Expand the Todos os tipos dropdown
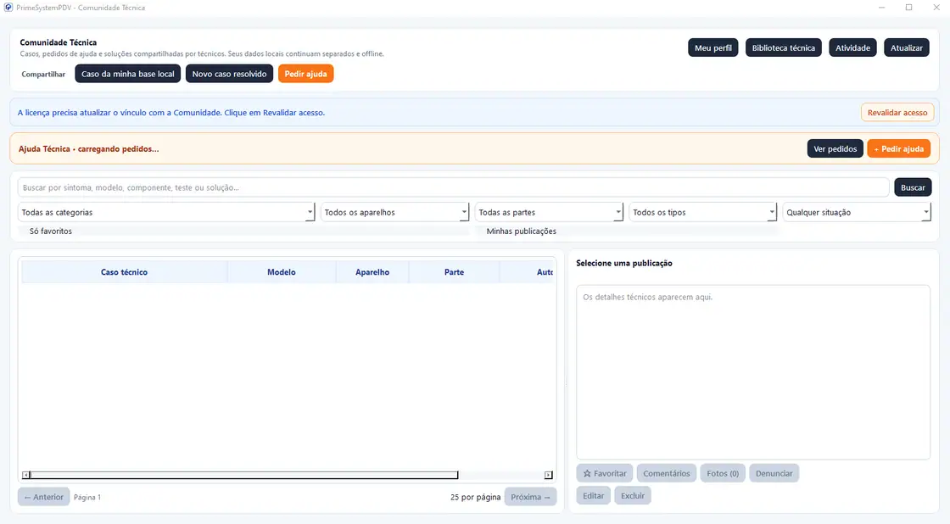 pyautogui.click(x=703, y=212)
